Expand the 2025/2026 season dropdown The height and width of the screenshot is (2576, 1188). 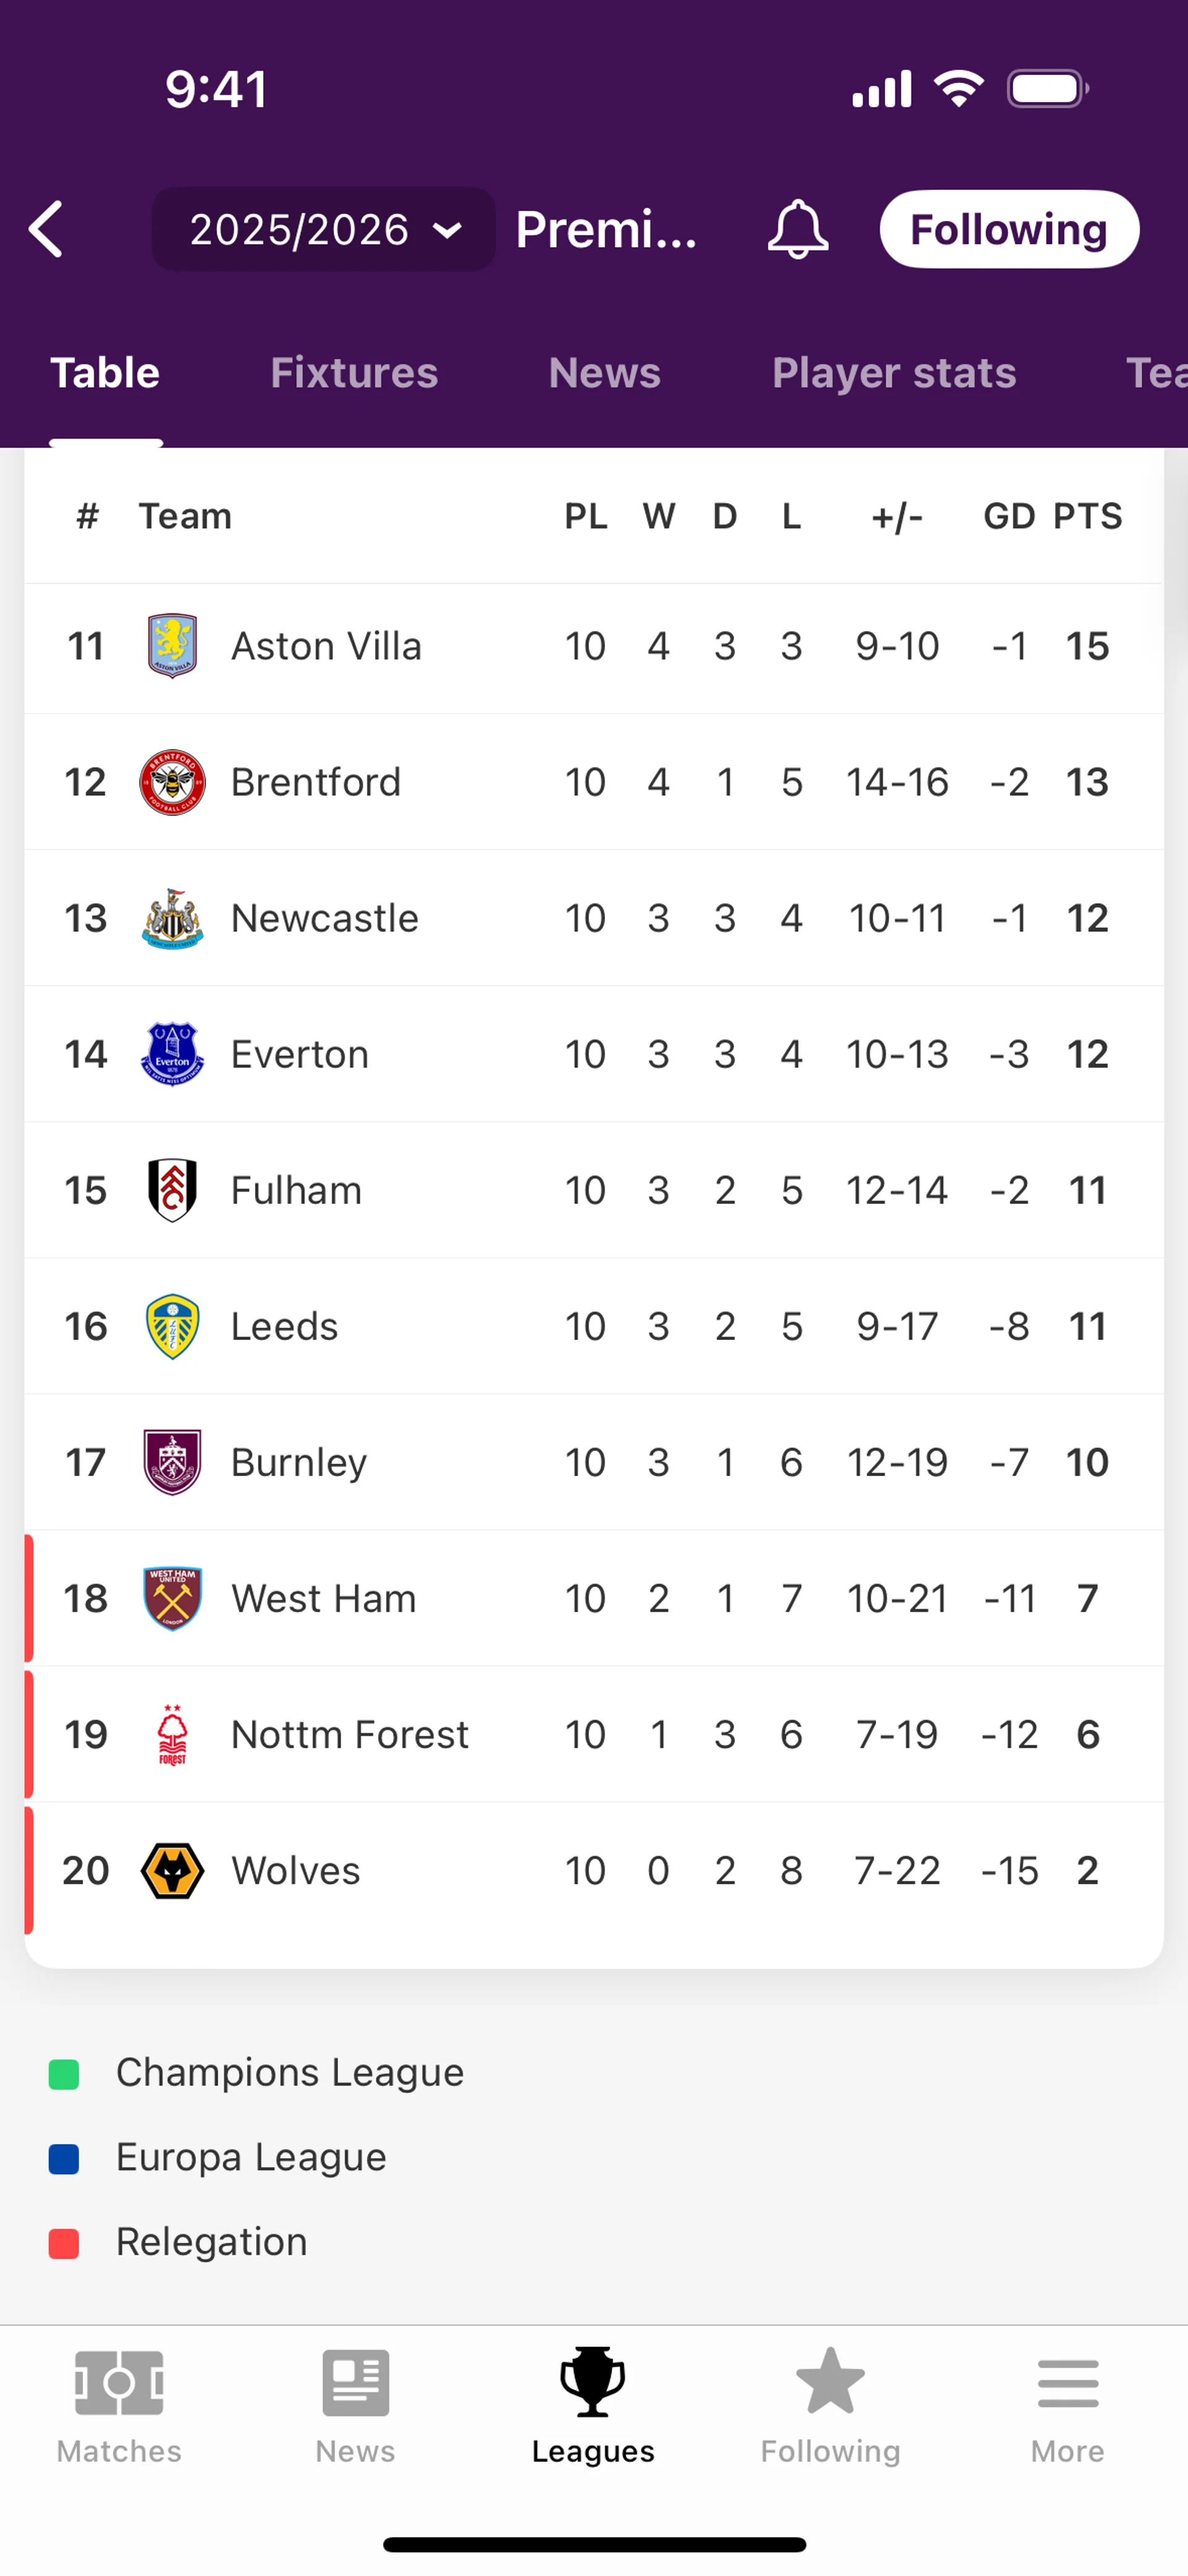(323, 229)
